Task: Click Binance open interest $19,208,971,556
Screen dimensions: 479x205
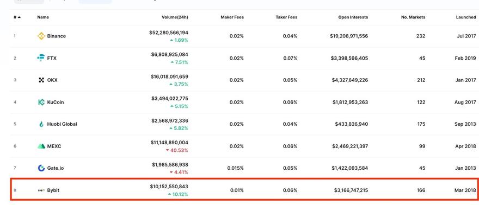Action: click(x=349, y=36)
